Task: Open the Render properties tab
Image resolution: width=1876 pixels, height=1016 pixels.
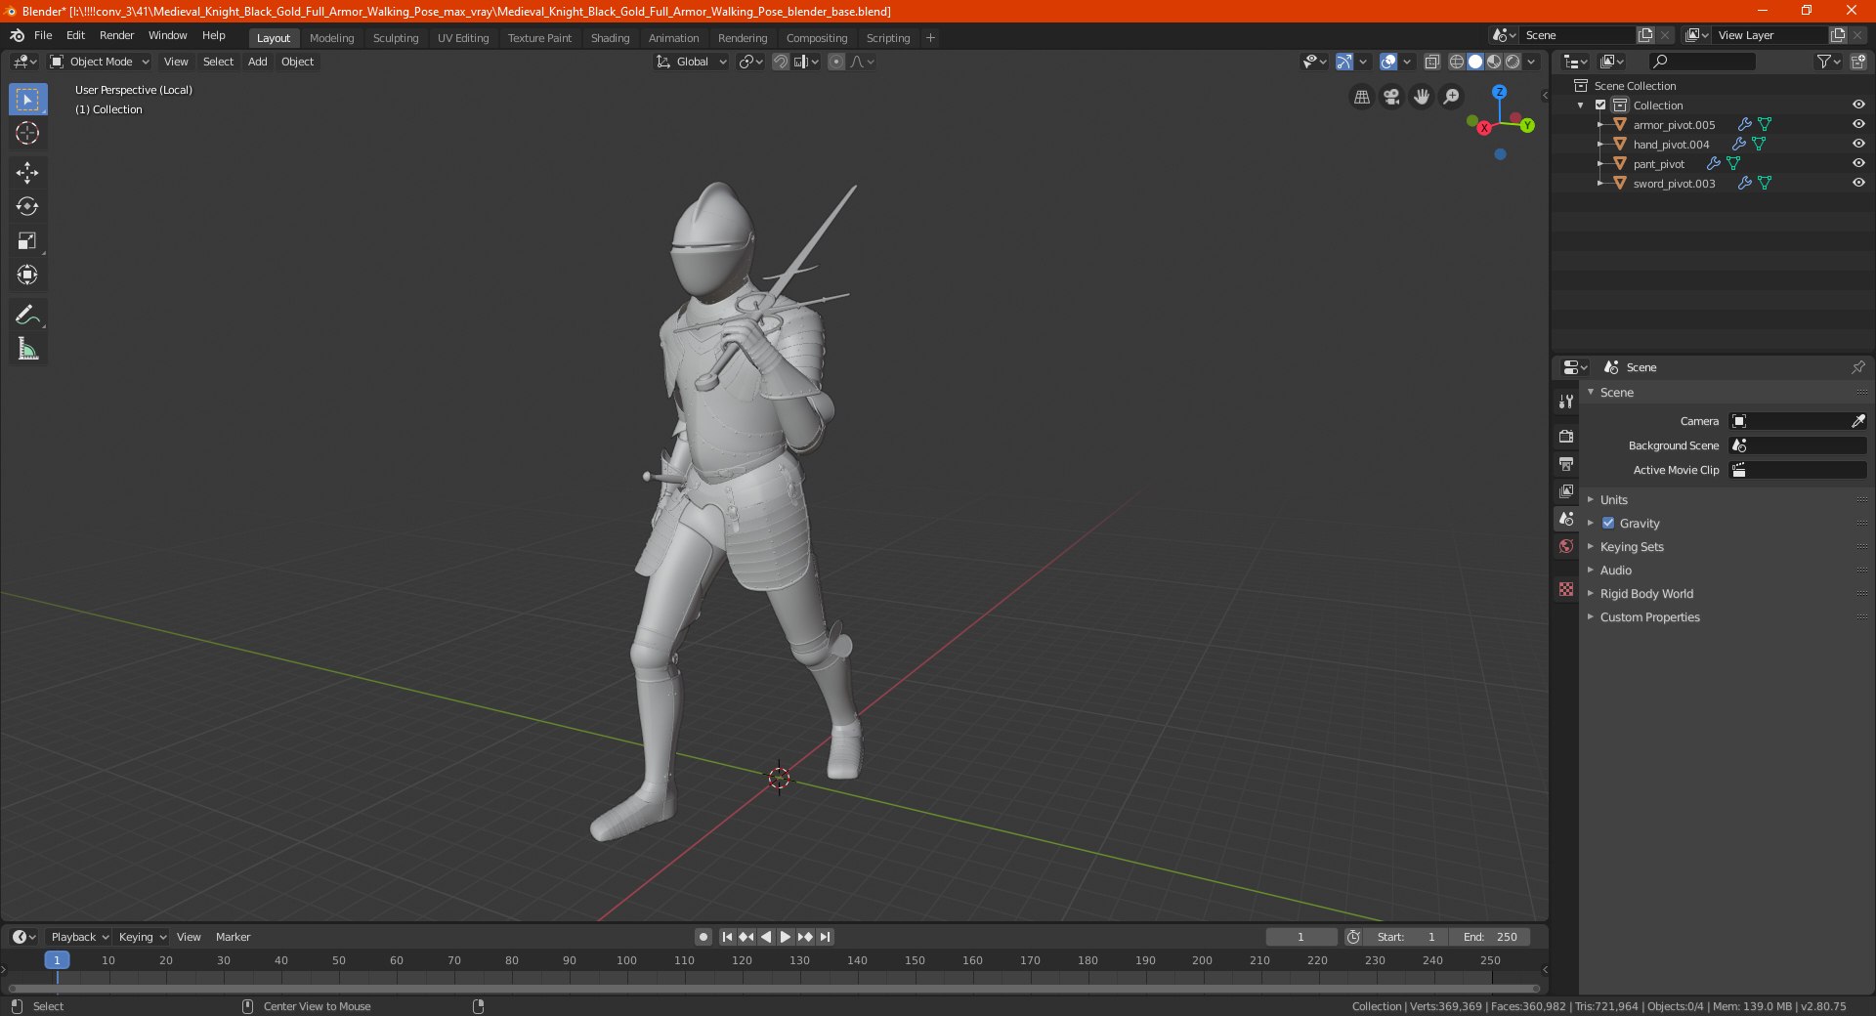Action: 1566,436
